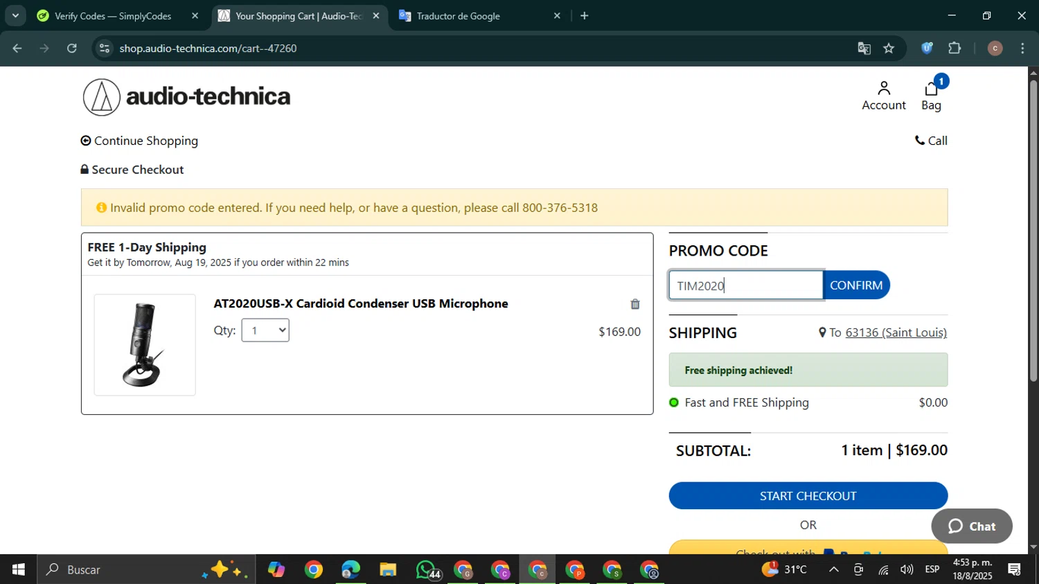1039x584 pixels.
Task: Click the Bitwarden shield extension icon
Action: coord(927,48)
